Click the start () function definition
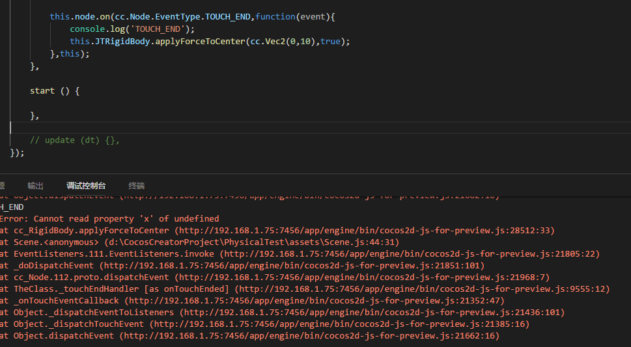Image resolution: width=631 pixels, height=347 pixels. point(55,90)
